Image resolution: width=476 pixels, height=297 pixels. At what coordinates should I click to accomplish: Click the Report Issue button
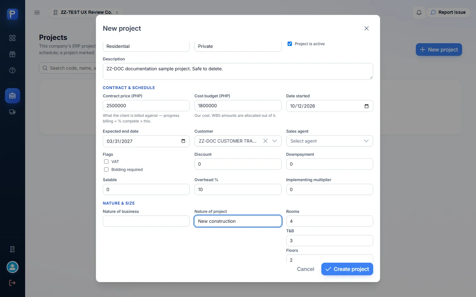coord(448,13)
